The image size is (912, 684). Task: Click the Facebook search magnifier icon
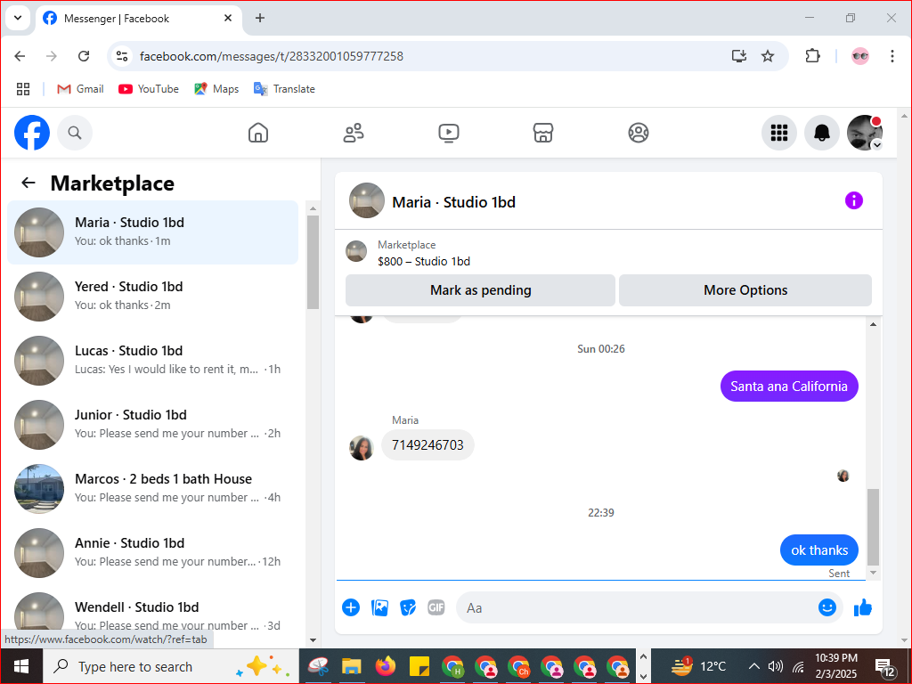tap(75, 133)
